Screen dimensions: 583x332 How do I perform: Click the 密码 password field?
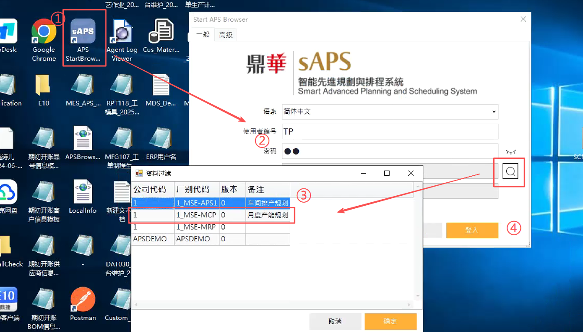click(x=390, y=151)
